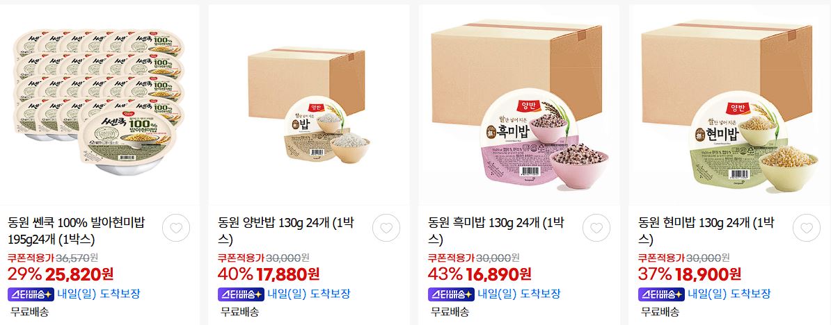Open the 흑미밥 product image

519,105
